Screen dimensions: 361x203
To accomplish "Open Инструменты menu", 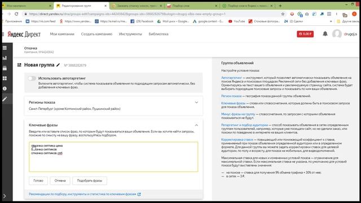I will [x=130, y=34].
